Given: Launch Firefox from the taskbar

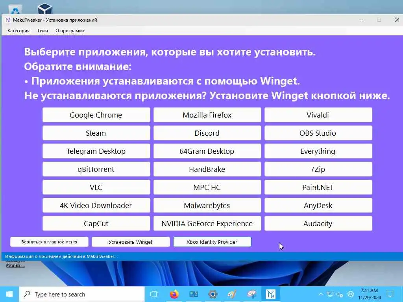Looking at the screenshot, I should (174, 294).
